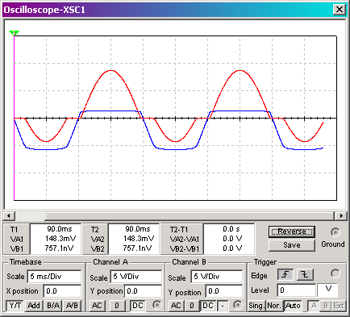Viewport: 350px width, 317px height.
Task: Click the Channel B input terminal circle
Action: pos(237,305)
